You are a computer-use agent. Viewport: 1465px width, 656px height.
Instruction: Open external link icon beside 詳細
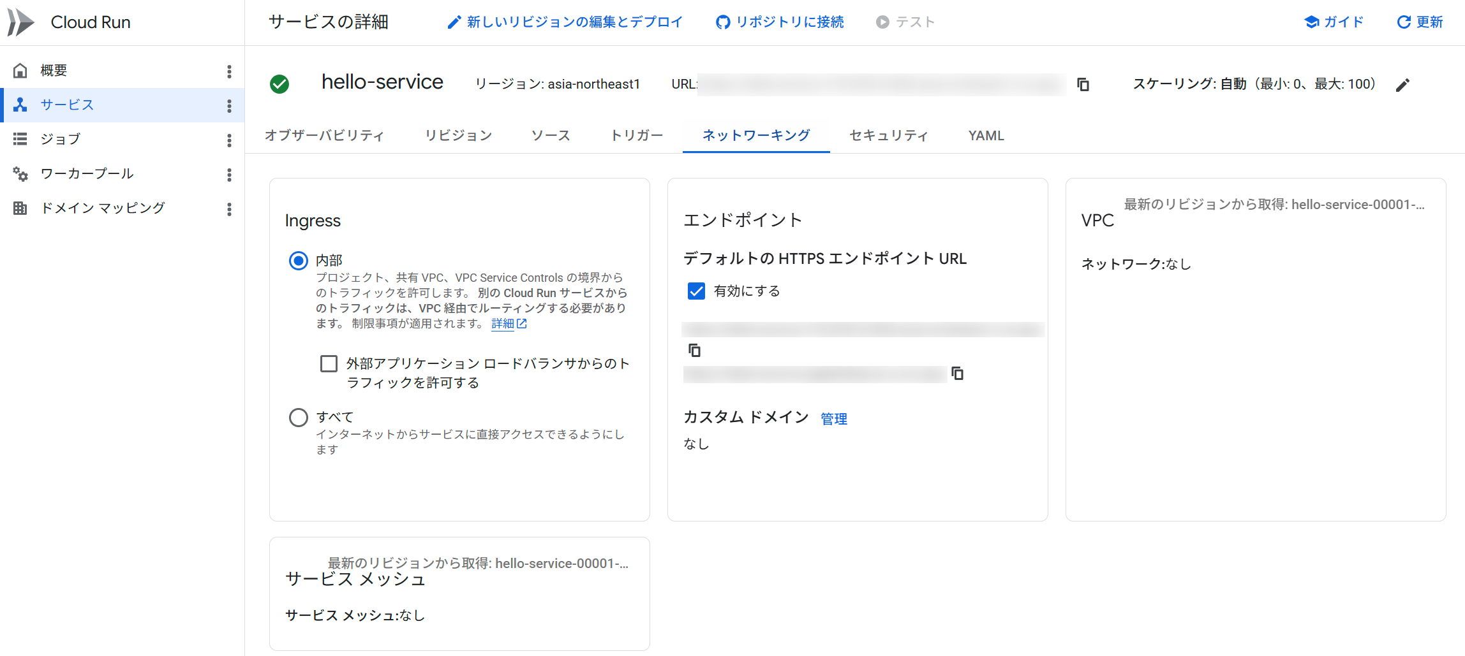522,324
